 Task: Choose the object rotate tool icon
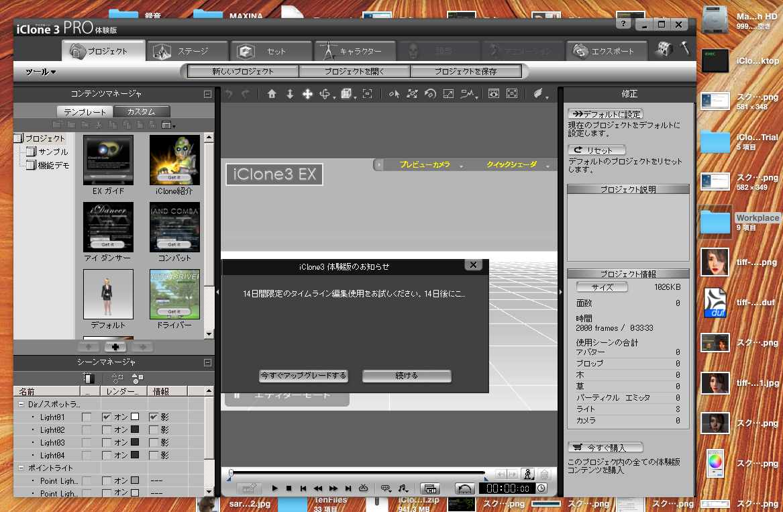click(x=430, y=94)
